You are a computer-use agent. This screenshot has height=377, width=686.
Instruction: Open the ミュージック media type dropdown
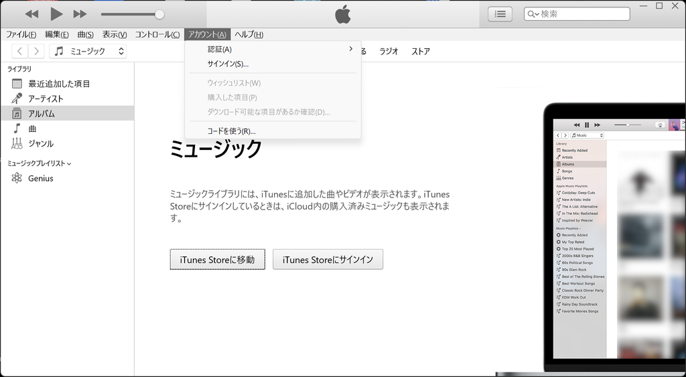[88, 51]
